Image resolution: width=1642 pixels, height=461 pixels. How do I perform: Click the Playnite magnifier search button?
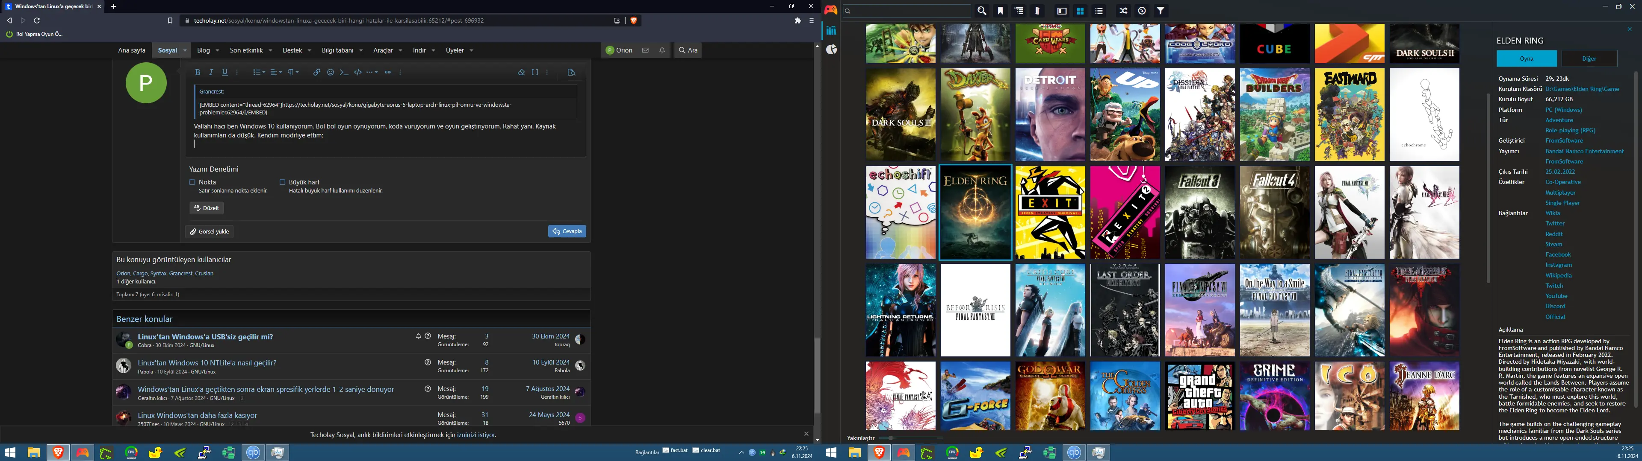point(982,11)
